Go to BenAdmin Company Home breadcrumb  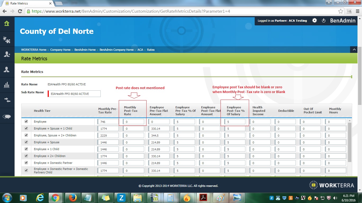(x=117, y=50)
